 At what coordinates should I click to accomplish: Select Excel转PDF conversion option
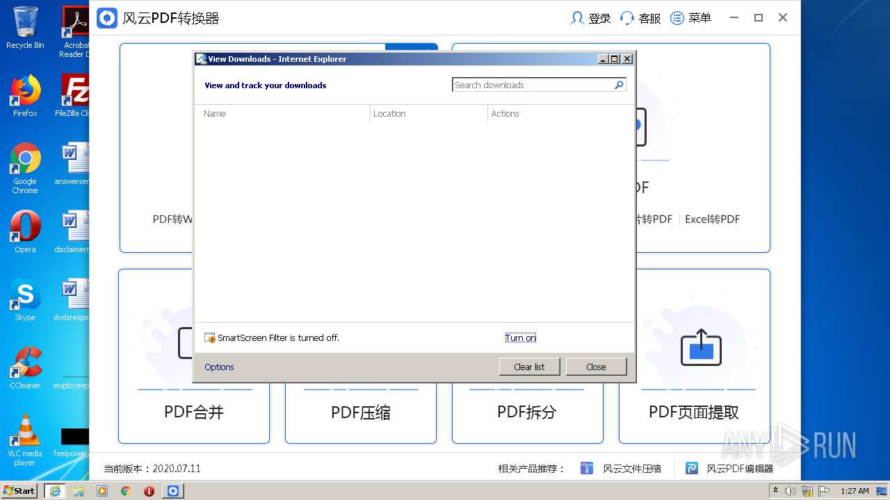point(712,219)
